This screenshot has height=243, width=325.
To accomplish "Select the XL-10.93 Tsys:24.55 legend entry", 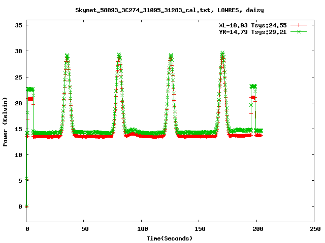I will [253, 25].
